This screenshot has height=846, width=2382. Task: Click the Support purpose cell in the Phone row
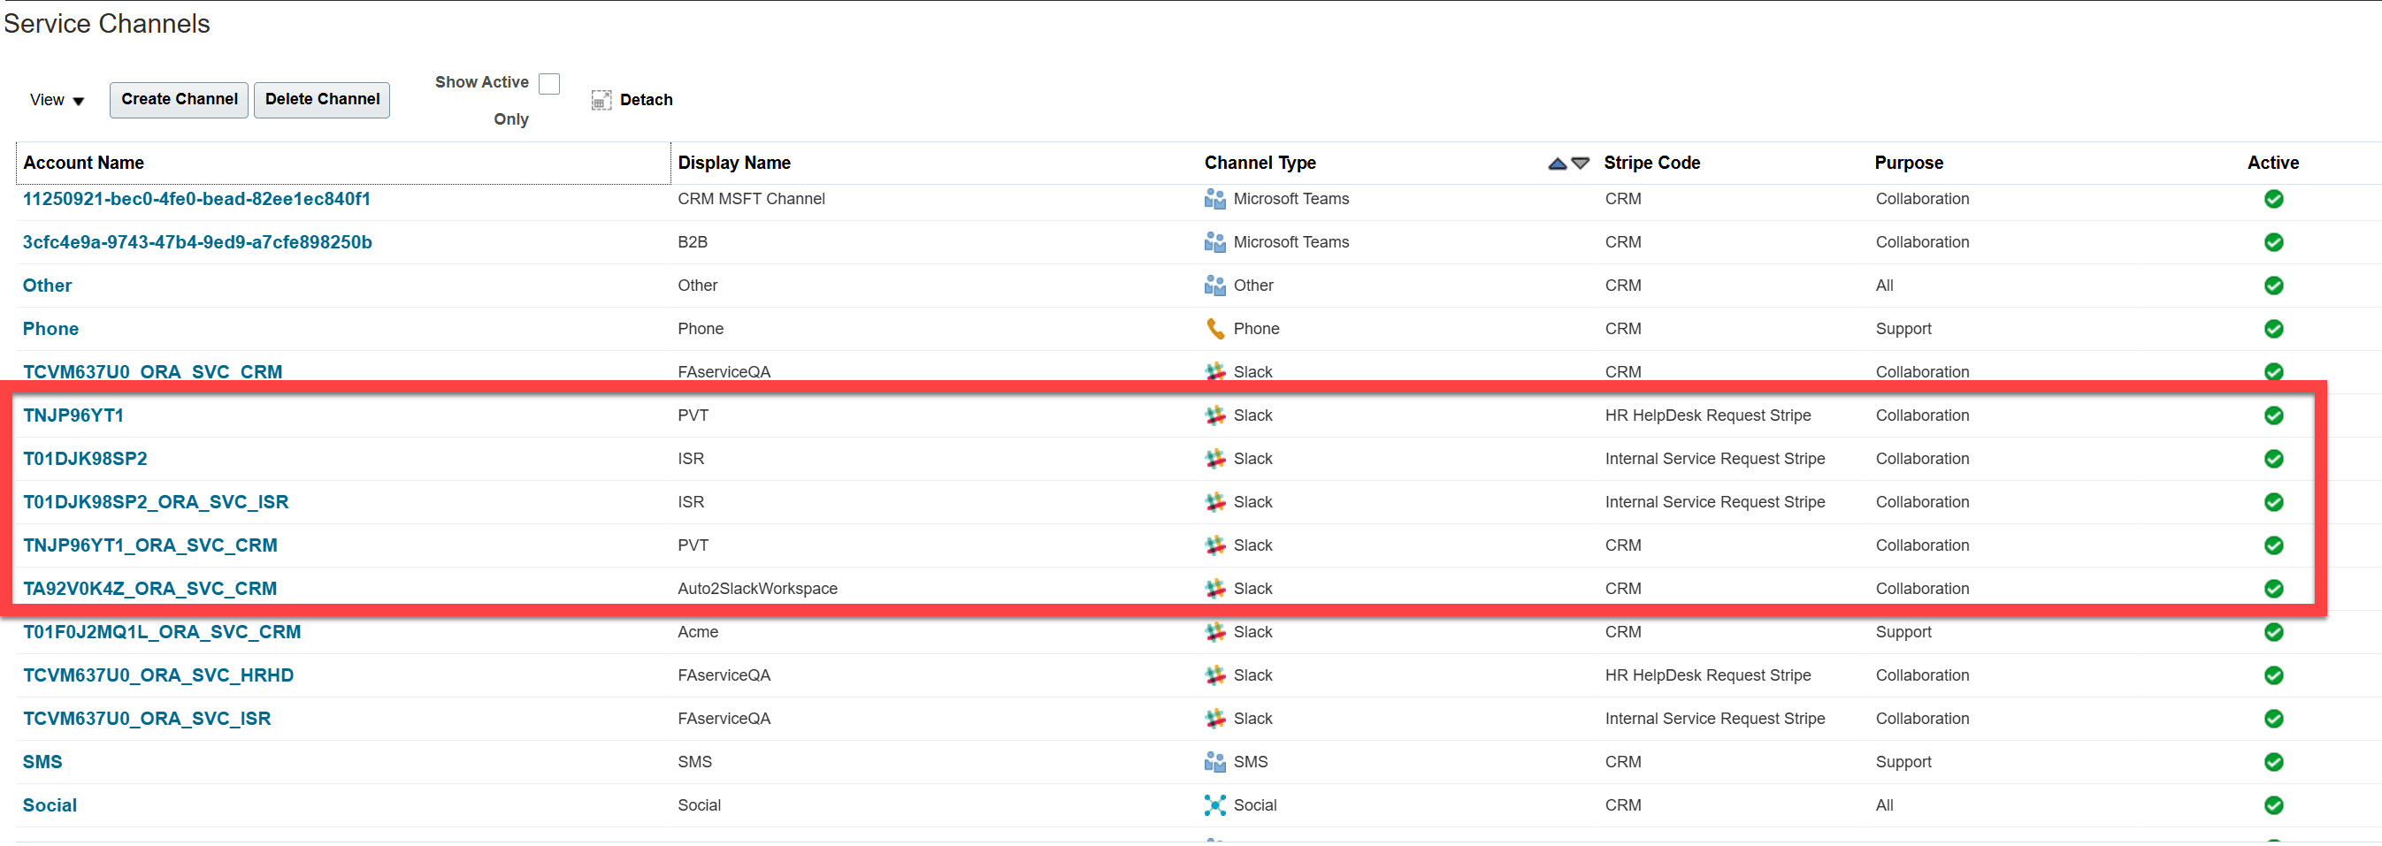tap(1903, 329)
